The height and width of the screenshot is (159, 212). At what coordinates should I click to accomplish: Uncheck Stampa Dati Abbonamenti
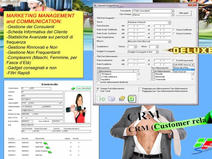click(x=98, y=88)
